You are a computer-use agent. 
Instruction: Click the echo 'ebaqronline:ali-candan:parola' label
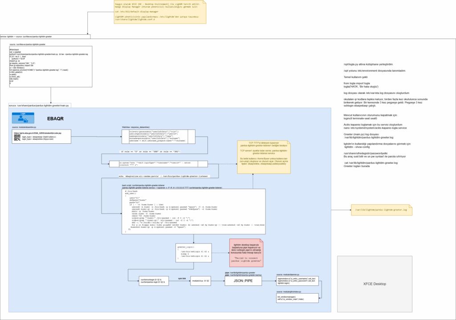click(163, 176)
